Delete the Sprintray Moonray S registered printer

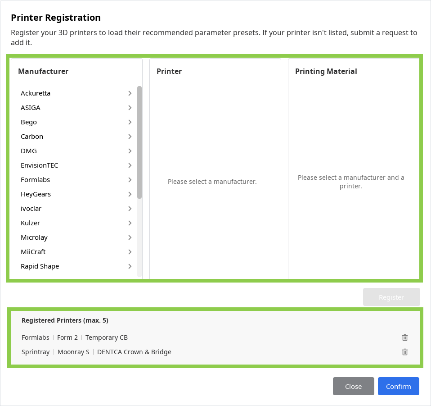404,352
